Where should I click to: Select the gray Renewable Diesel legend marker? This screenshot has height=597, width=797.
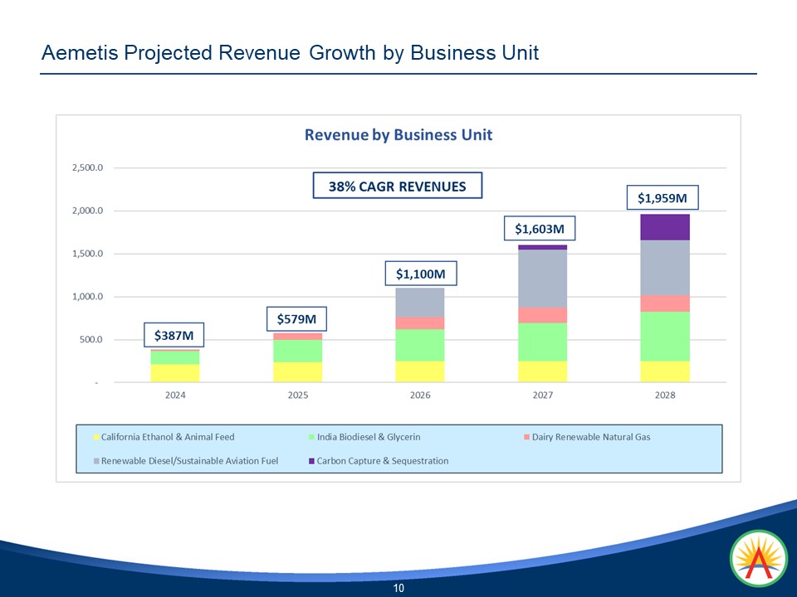(97, 461)
